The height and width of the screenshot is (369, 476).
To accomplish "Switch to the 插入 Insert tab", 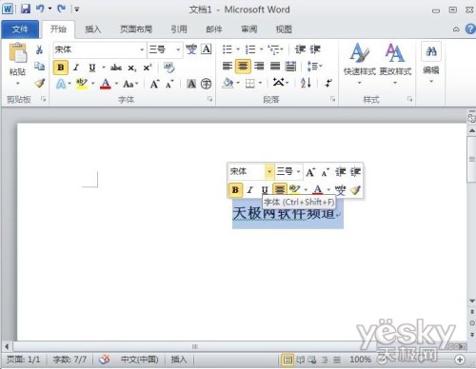I will 93,29.
